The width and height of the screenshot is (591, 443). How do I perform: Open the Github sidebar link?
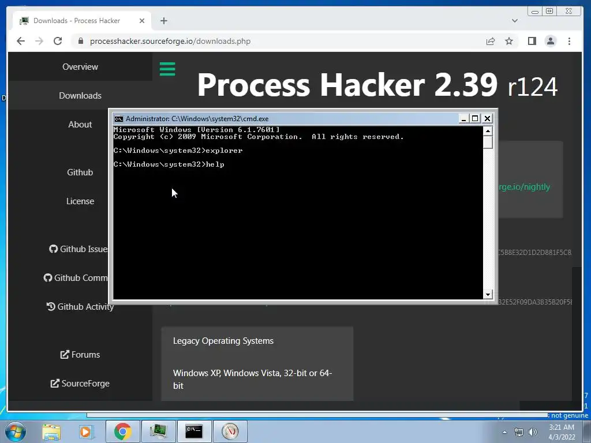click(80, 172)
